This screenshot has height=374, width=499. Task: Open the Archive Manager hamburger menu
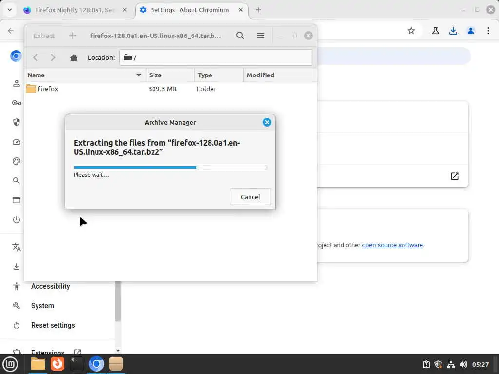261,36
